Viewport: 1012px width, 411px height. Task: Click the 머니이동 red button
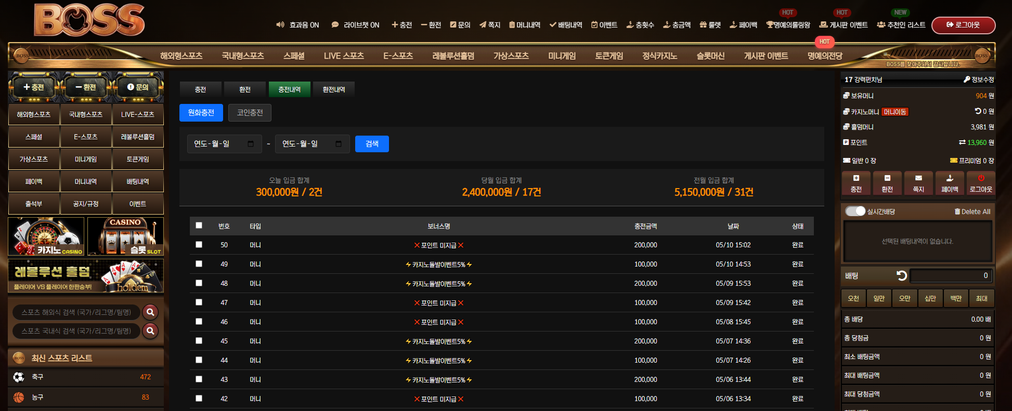point(895,112)
